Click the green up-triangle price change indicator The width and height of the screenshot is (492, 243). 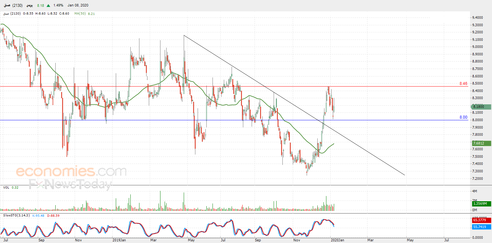[x=48, y=6]
